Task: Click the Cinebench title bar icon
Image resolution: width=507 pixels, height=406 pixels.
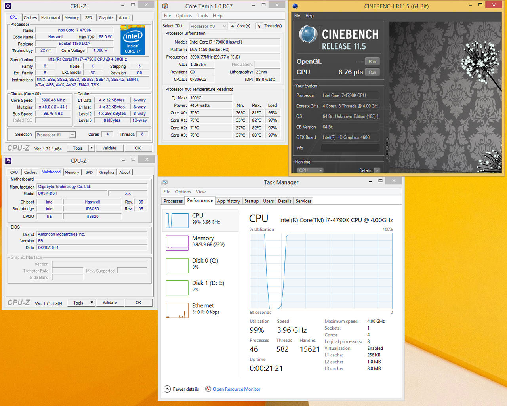Action: 295,6
